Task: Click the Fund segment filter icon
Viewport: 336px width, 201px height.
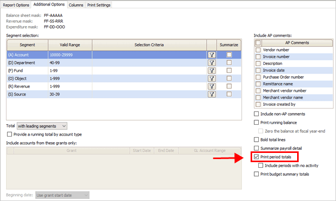Action: click(212, 71)
